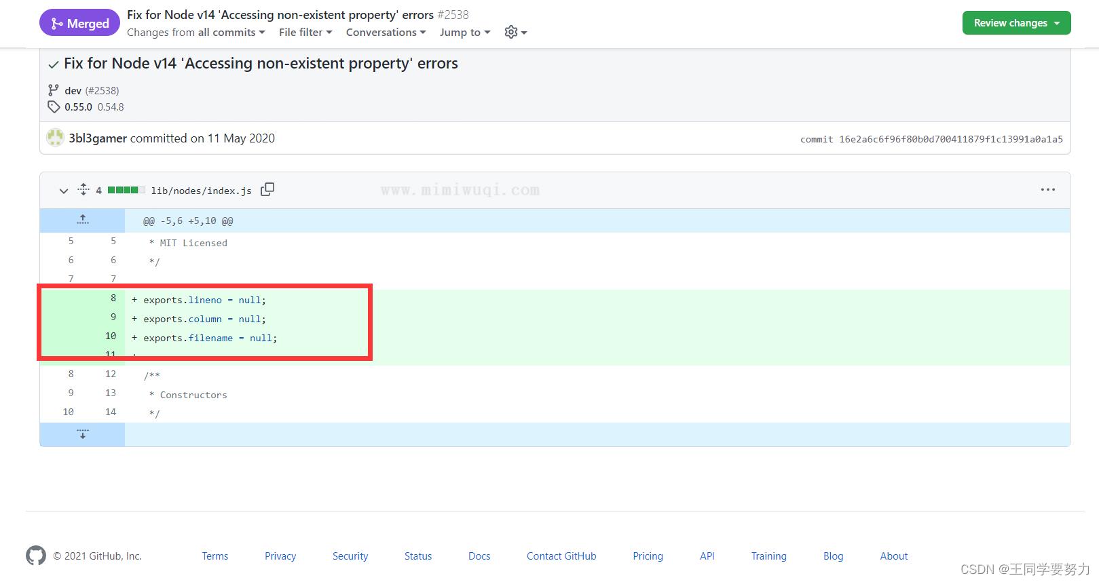This screenshot has width=1099, height=582.
Task: Open the 'Changes from all commits' dropdown
Action: [x=195, y=32]
